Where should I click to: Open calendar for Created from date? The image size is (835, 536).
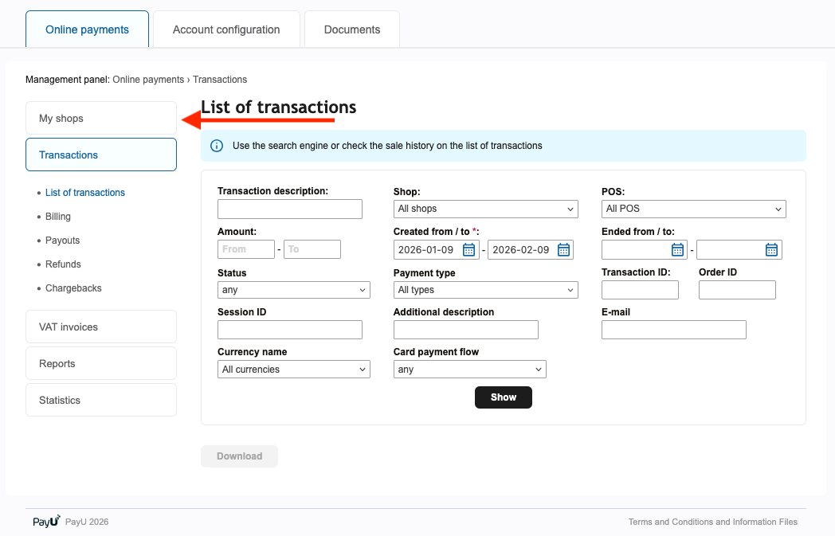point(469,250)
